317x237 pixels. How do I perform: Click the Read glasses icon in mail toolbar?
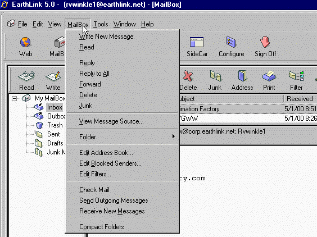pos(26,76)
